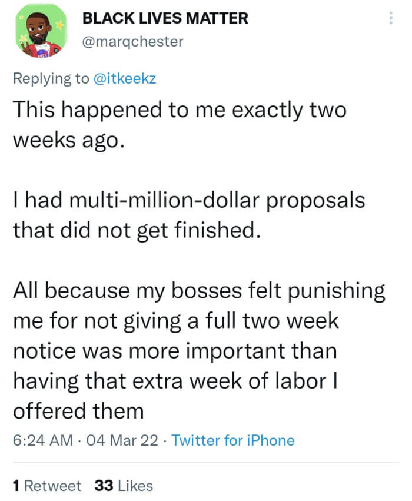
Task: Open the three-dot more options menu
Action: [x=390, y=19]
